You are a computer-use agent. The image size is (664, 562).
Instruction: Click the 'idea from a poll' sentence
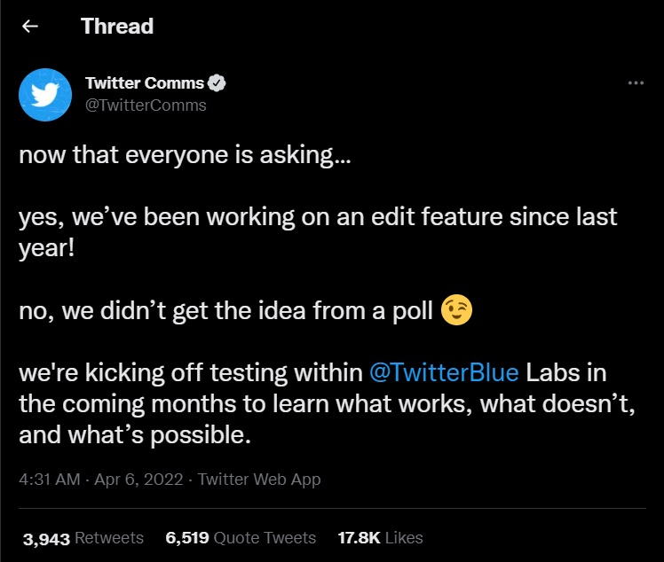(x=225, y=311)
